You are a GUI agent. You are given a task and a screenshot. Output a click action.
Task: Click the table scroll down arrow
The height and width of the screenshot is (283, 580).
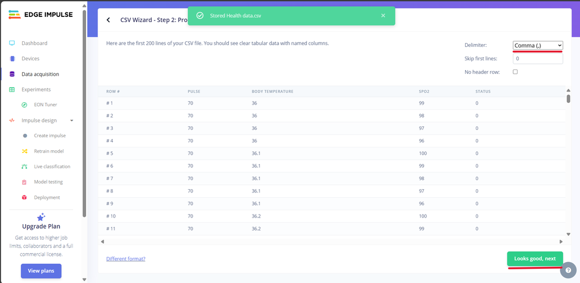(x=569, y=234)
